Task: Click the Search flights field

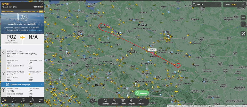Action: tap(207, 5)
